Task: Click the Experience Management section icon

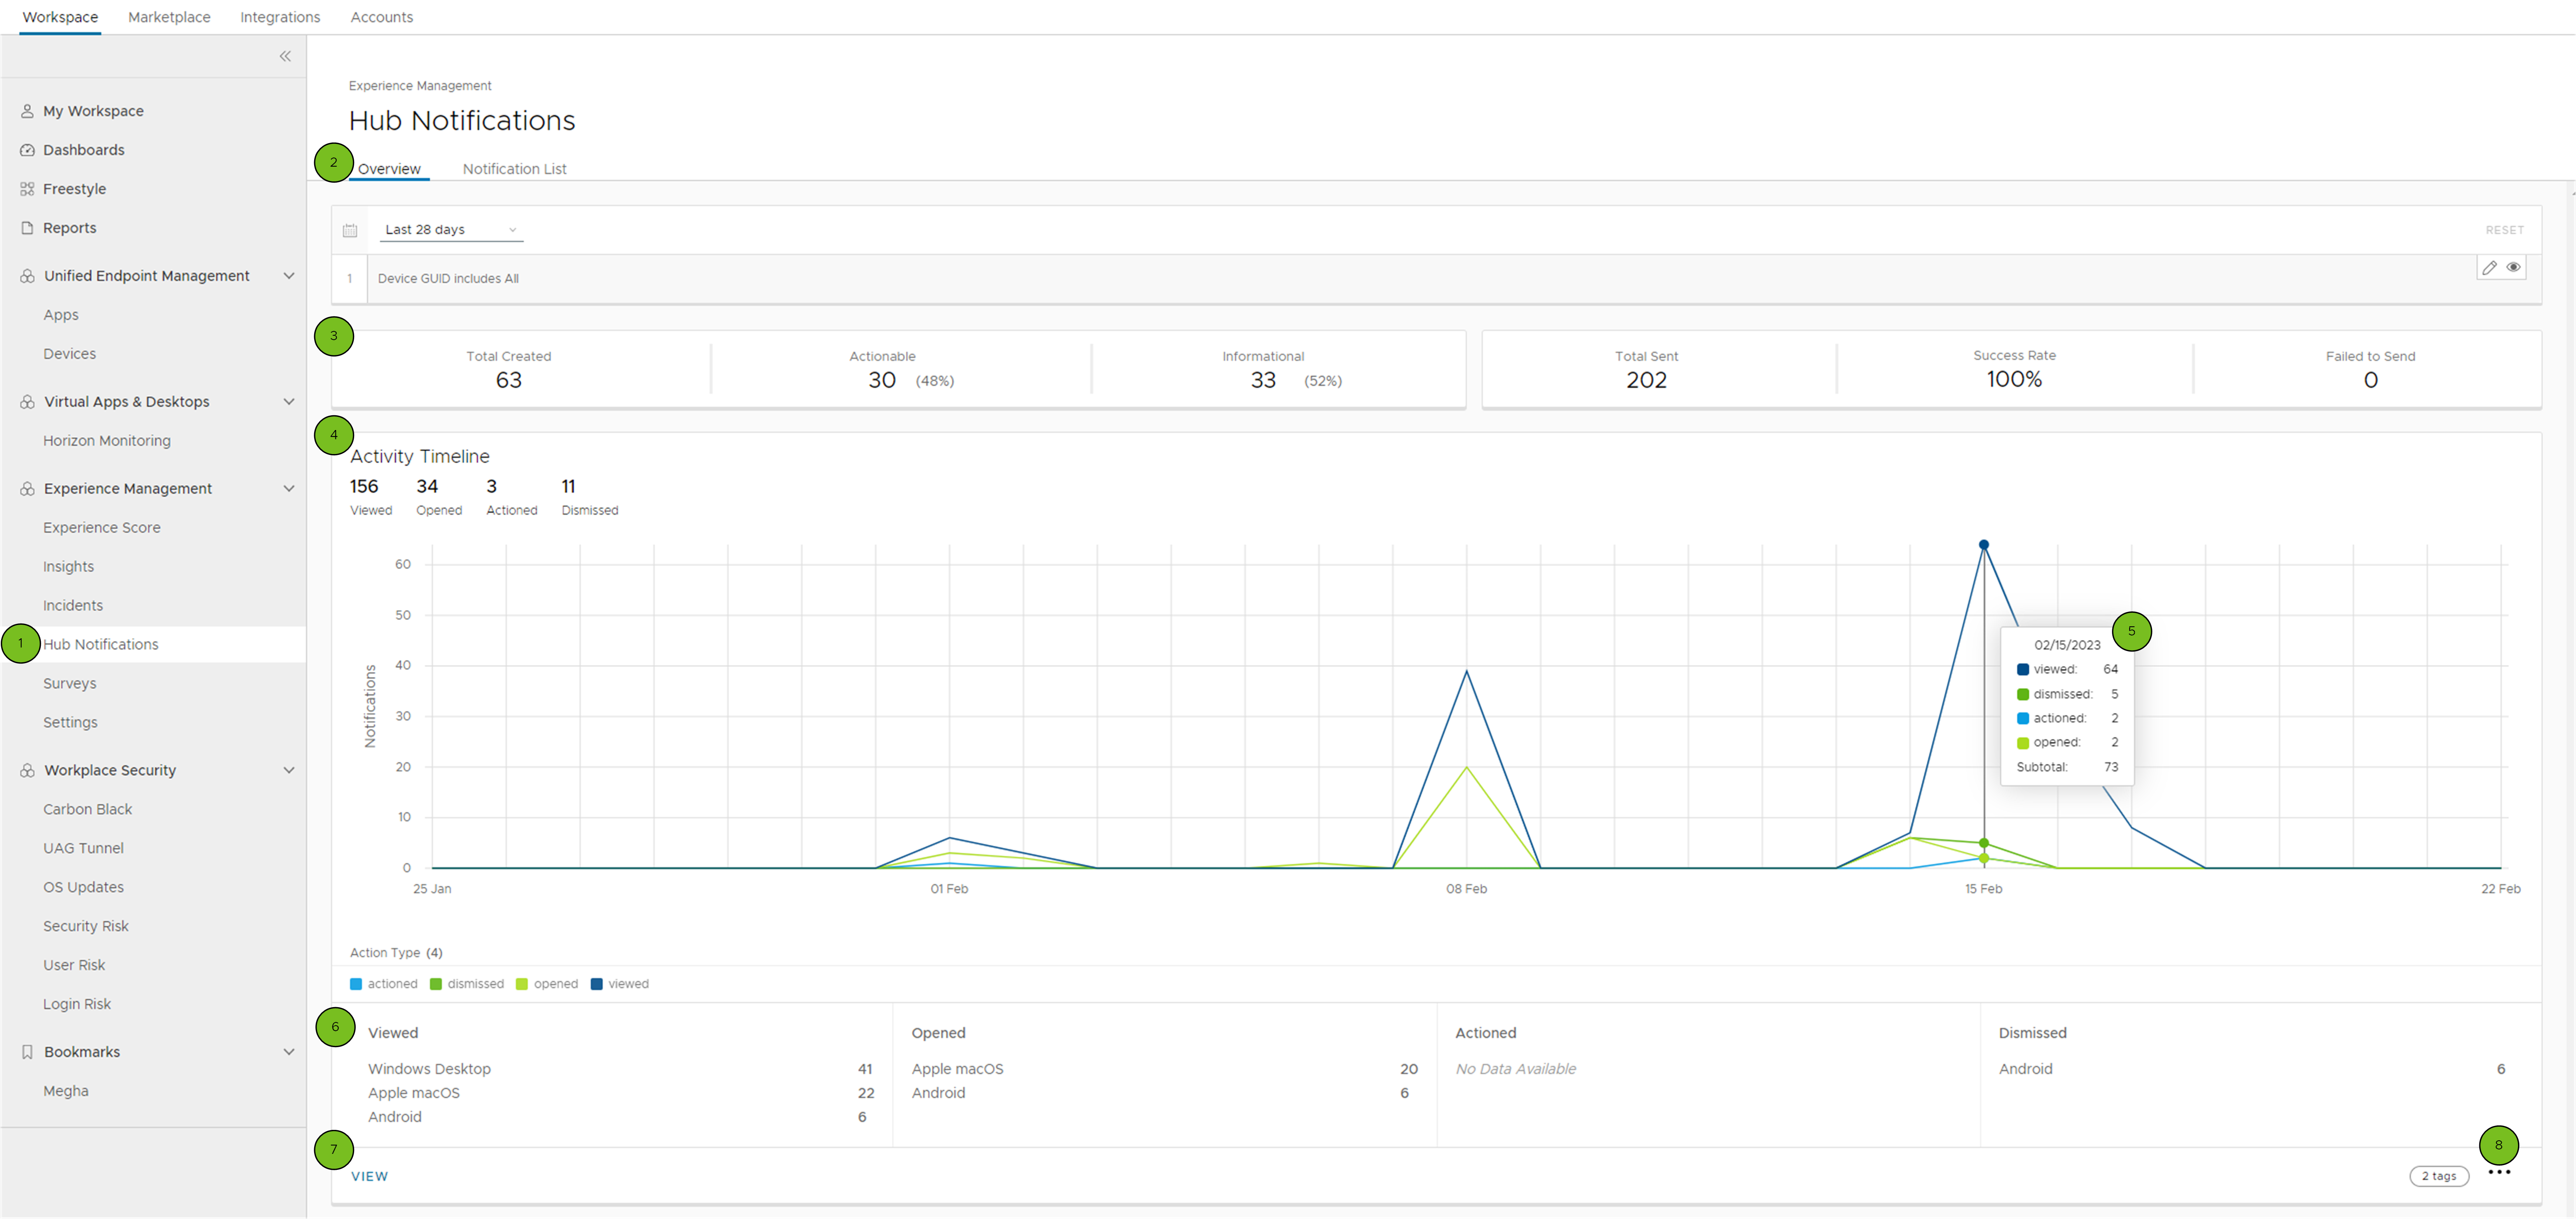Action: pos(27,489)
